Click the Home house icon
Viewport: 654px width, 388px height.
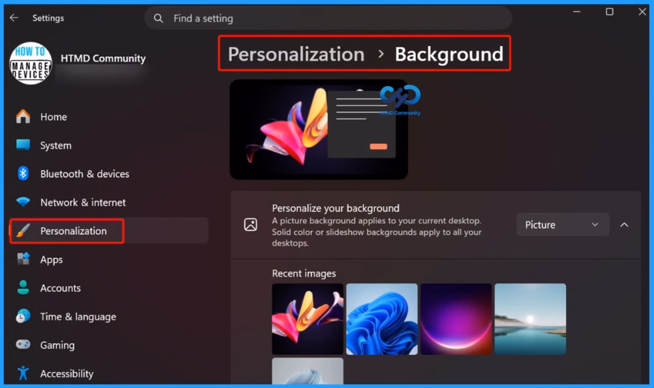(23, 117)
